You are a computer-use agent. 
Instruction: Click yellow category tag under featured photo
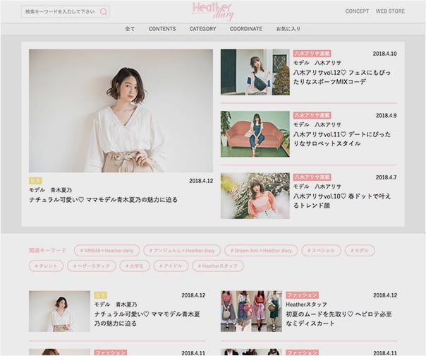click(x=35, y=180)
